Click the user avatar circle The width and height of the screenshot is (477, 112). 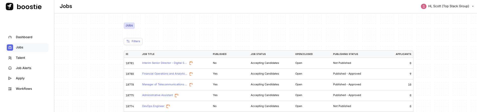423,6
